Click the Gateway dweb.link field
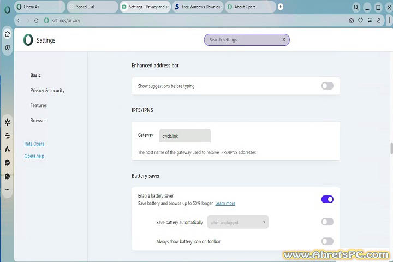 pyautogui.click(x=185, y=136)
